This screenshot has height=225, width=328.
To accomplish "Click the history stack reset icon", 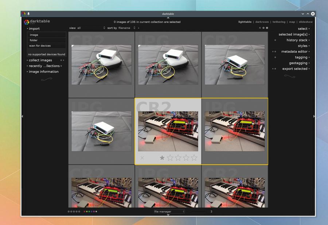I will click(275, 40).
